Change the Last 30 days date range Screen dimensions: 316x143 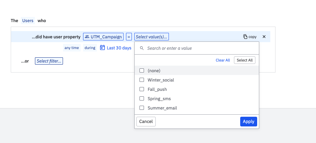point(119,48)
